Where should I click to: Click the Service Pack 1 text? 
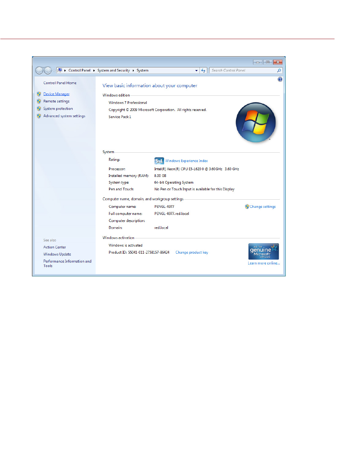[120, 117]
